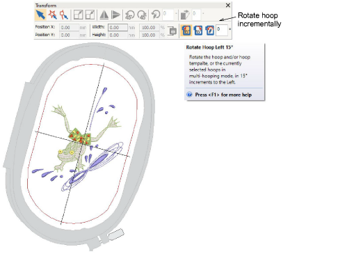Click the 'Rotate Hoop Left 15°' tooltip title
This screenshot has width=347, height=254.
point(209,47)
